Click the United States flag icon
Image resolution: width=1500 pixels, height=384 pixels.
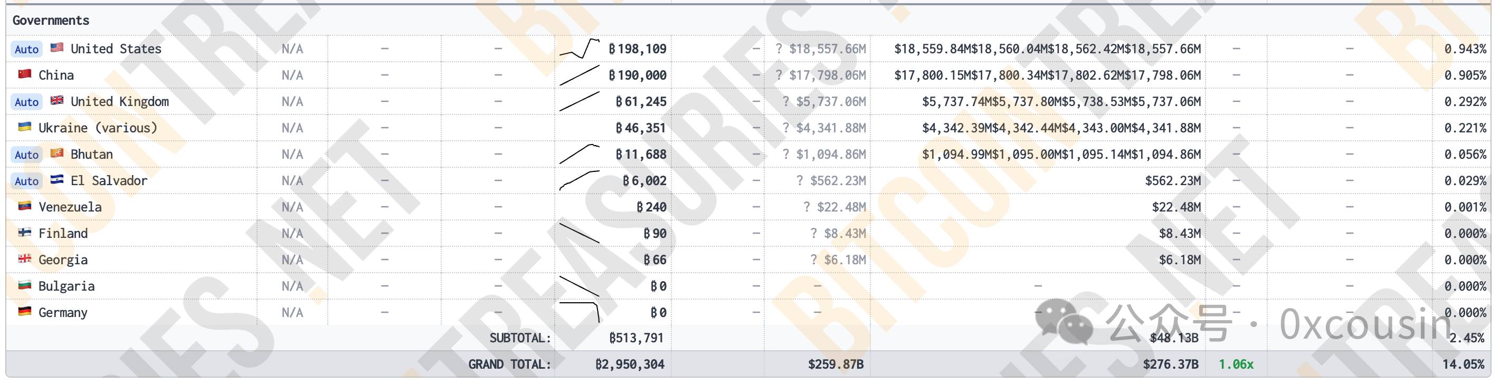[x=56, y=47]
